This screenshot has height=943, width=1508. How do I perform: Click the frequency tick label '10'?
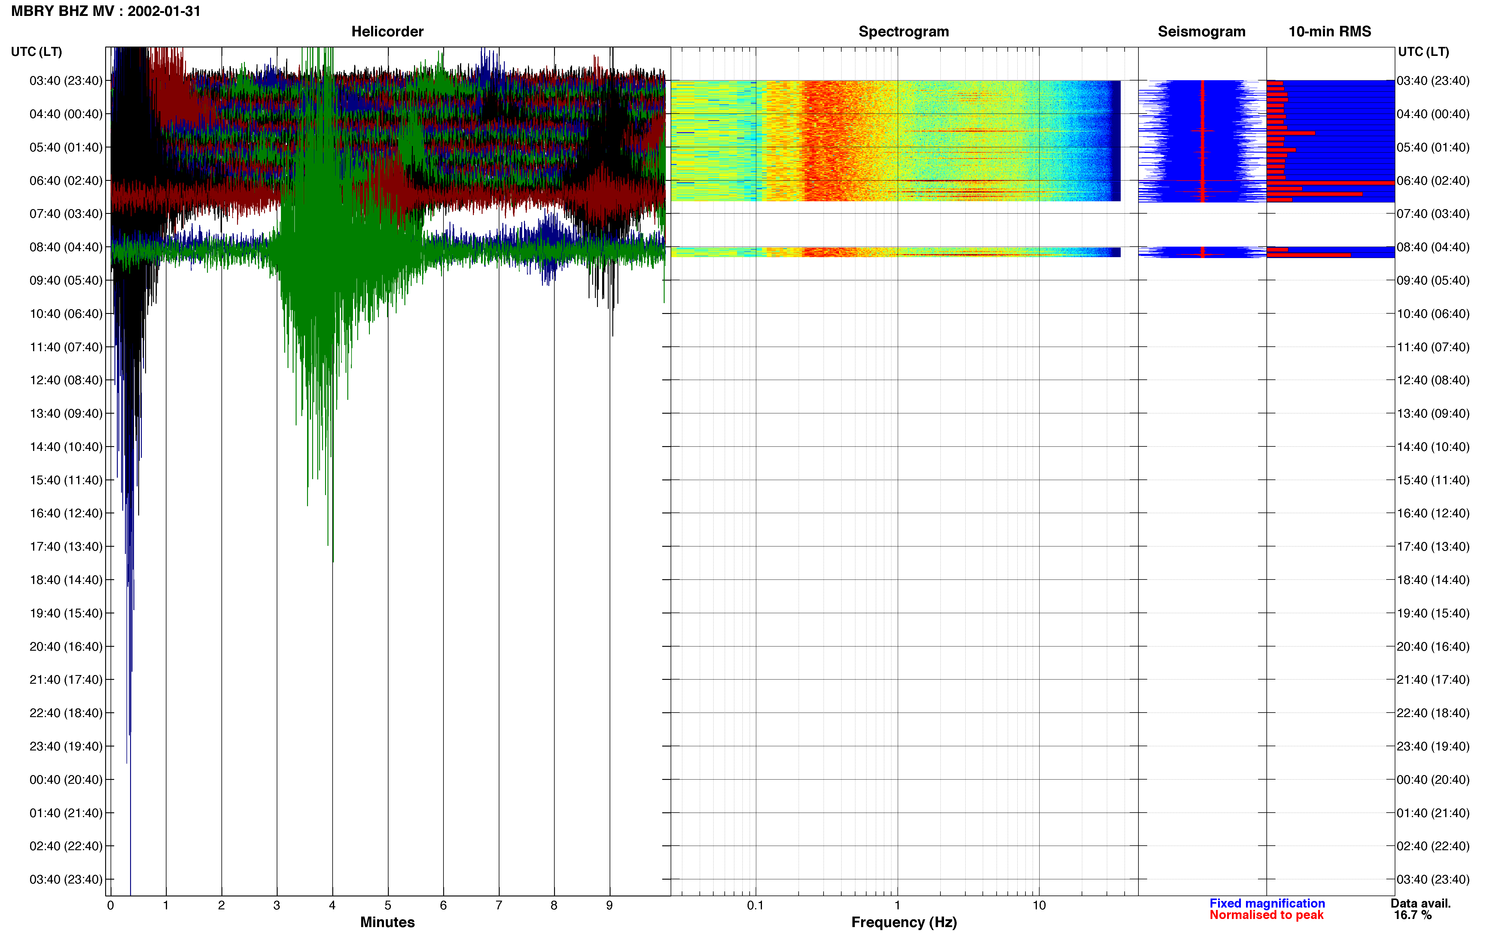point(1039,905)
